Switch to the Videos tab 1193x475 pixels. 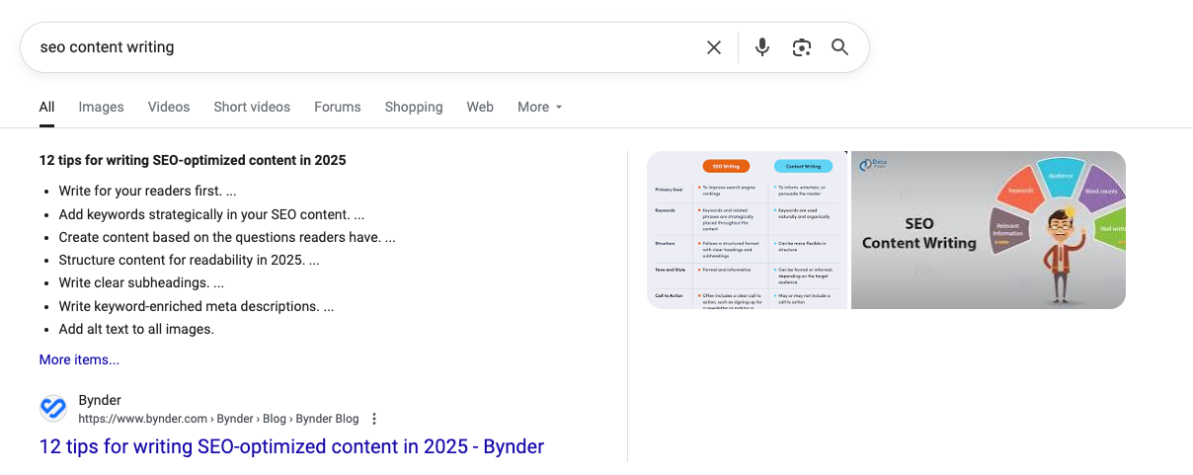(169, 107)
